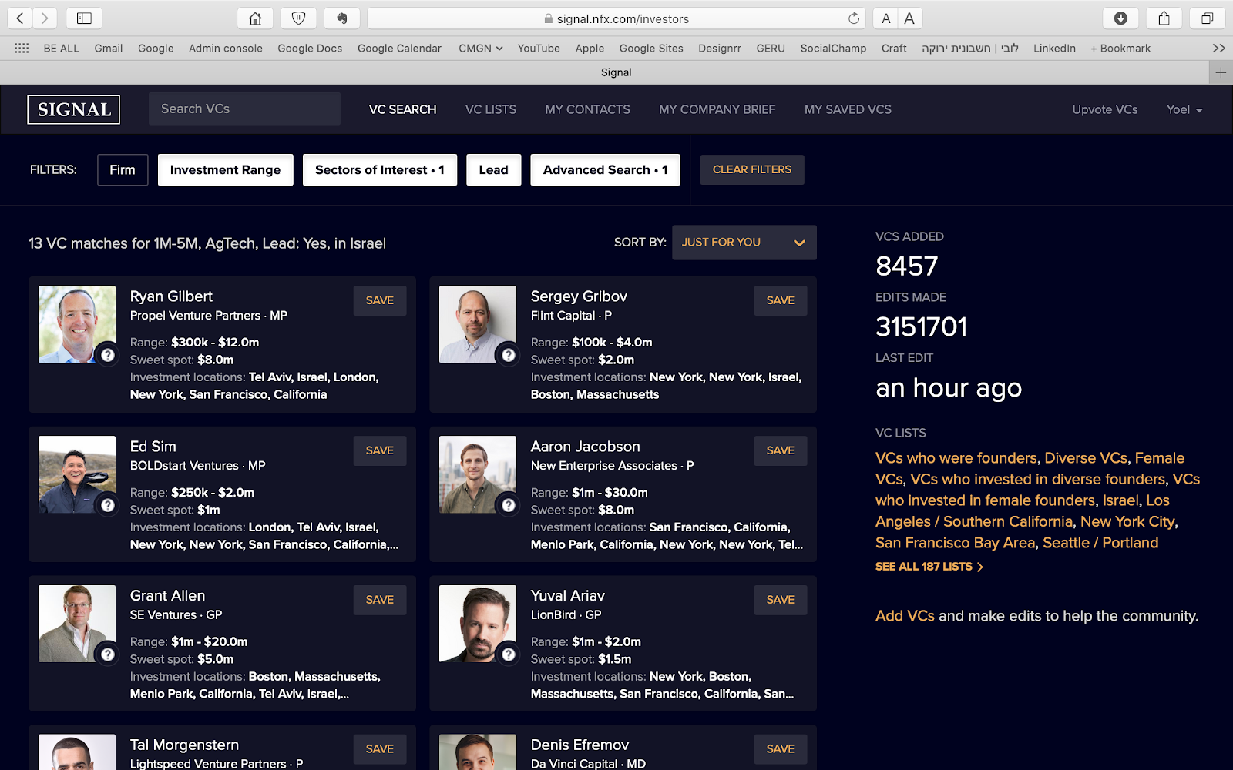The height and width of the screenshot is (770, 1233).
Task: Go forward with Safari forward arrow
Action: coord(45,18)
